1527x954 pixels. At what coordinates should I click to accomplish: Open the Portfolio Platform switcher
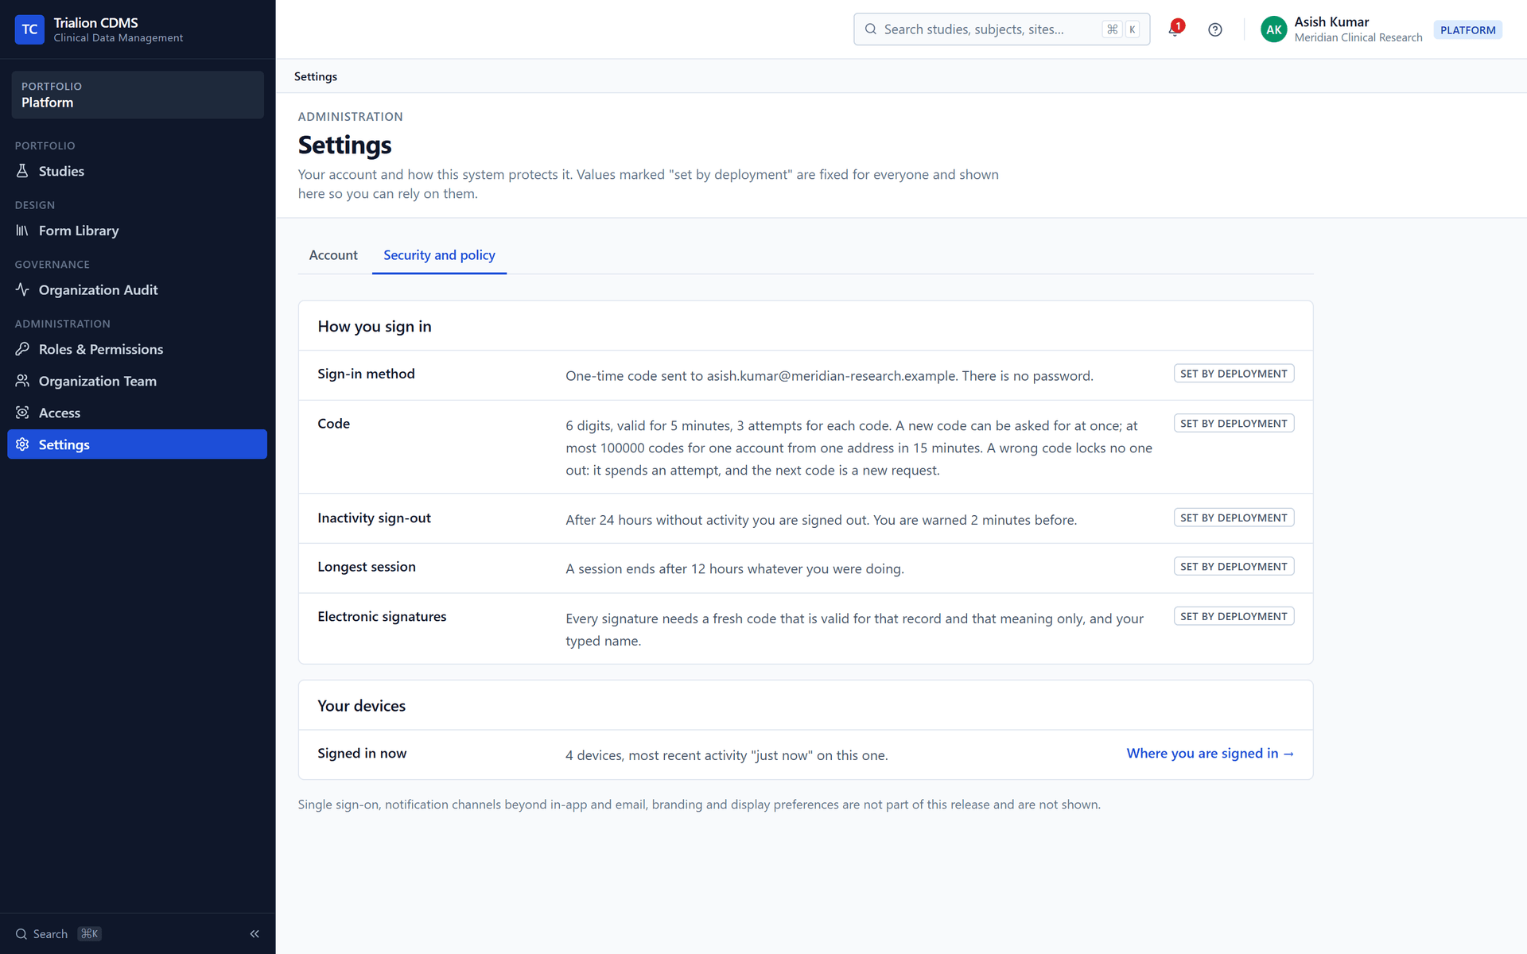coord(138,95)
